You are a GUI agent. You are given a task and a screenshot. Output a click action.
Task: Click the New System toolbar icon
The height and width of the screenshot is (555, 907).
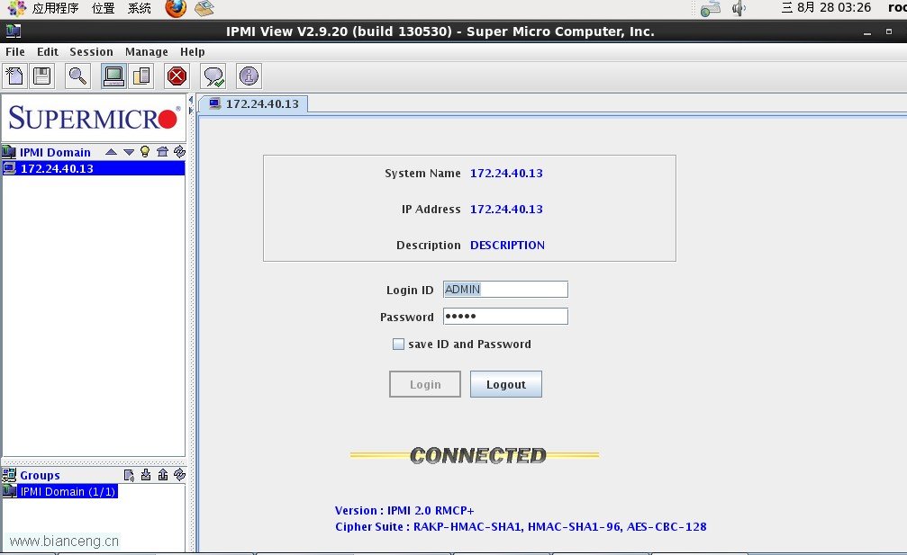[x=14, y=76]
